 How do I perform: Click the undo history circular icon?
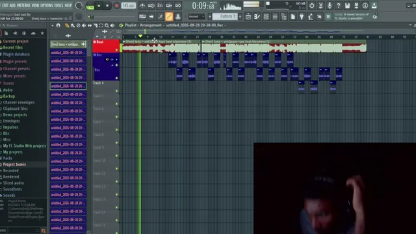click(312, 5)
